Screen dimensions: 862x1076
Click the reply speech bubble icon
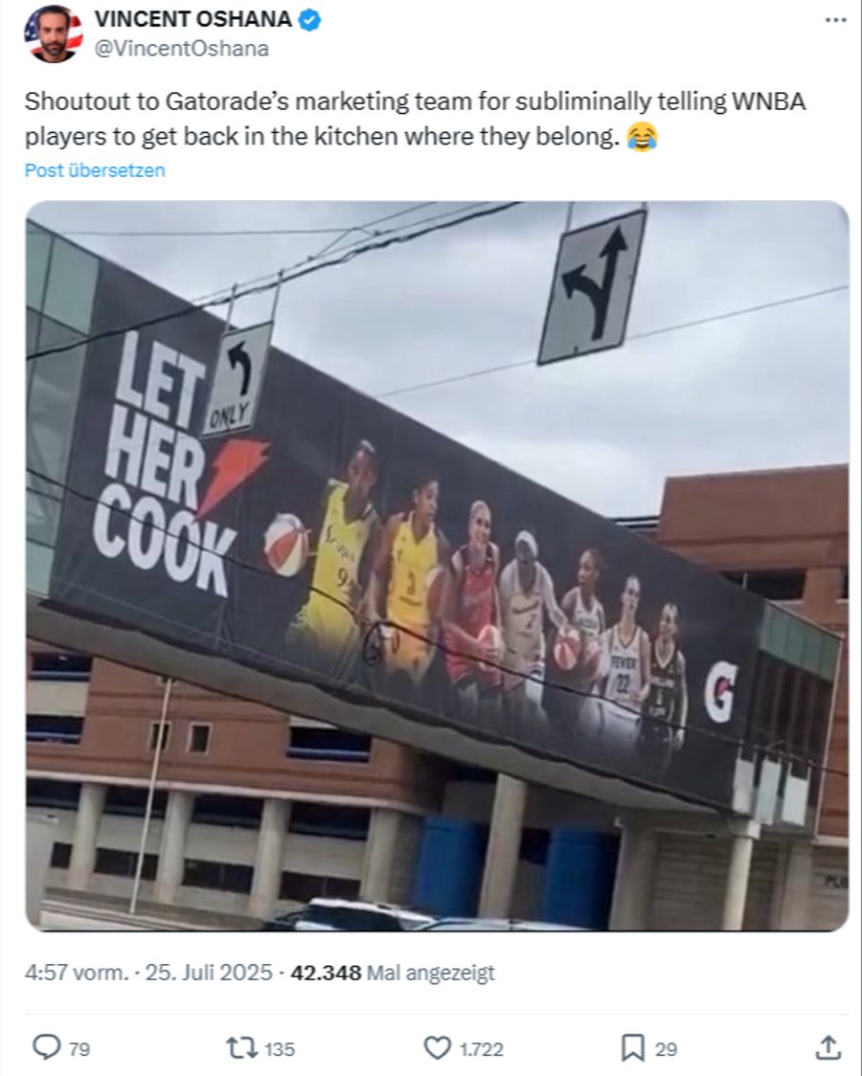click(x=47, y=1047)
